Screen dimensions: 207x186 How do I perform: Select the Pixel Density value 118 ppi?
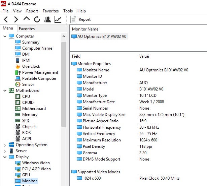click(146, 146)
